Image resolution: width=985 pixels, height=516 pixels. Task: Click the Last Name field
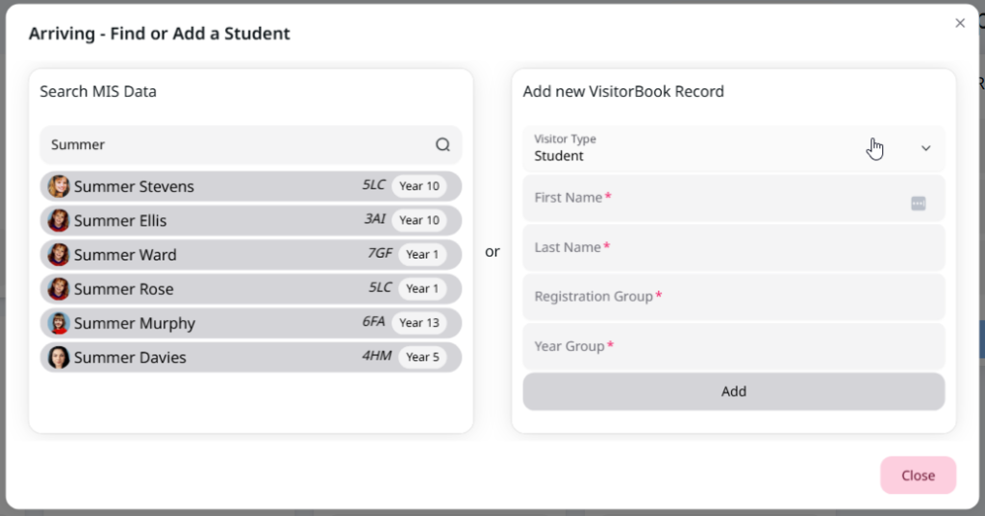734,247
